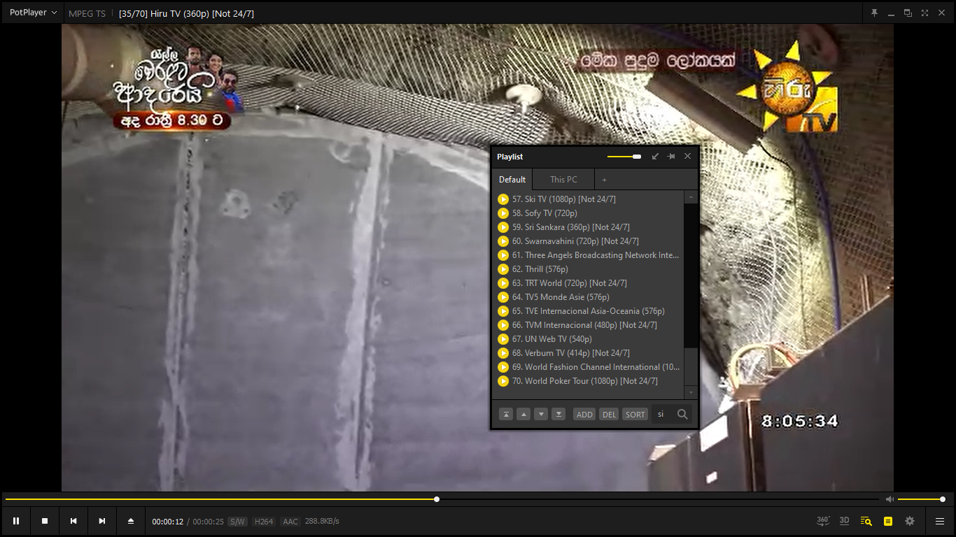Click the ADD button in the playlist

coord(584,414)
